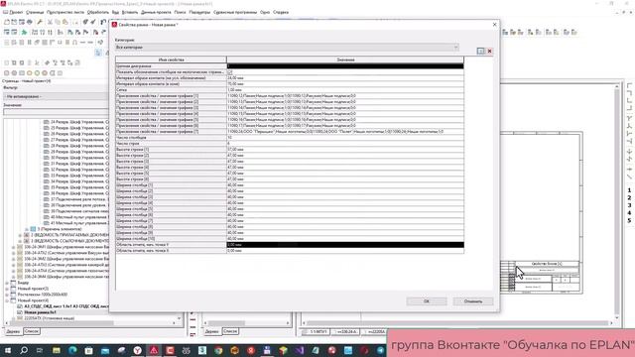635x357 pixels.
Task: Open the Категория dropdown in the dialog
Action: (x=287, y=48)
